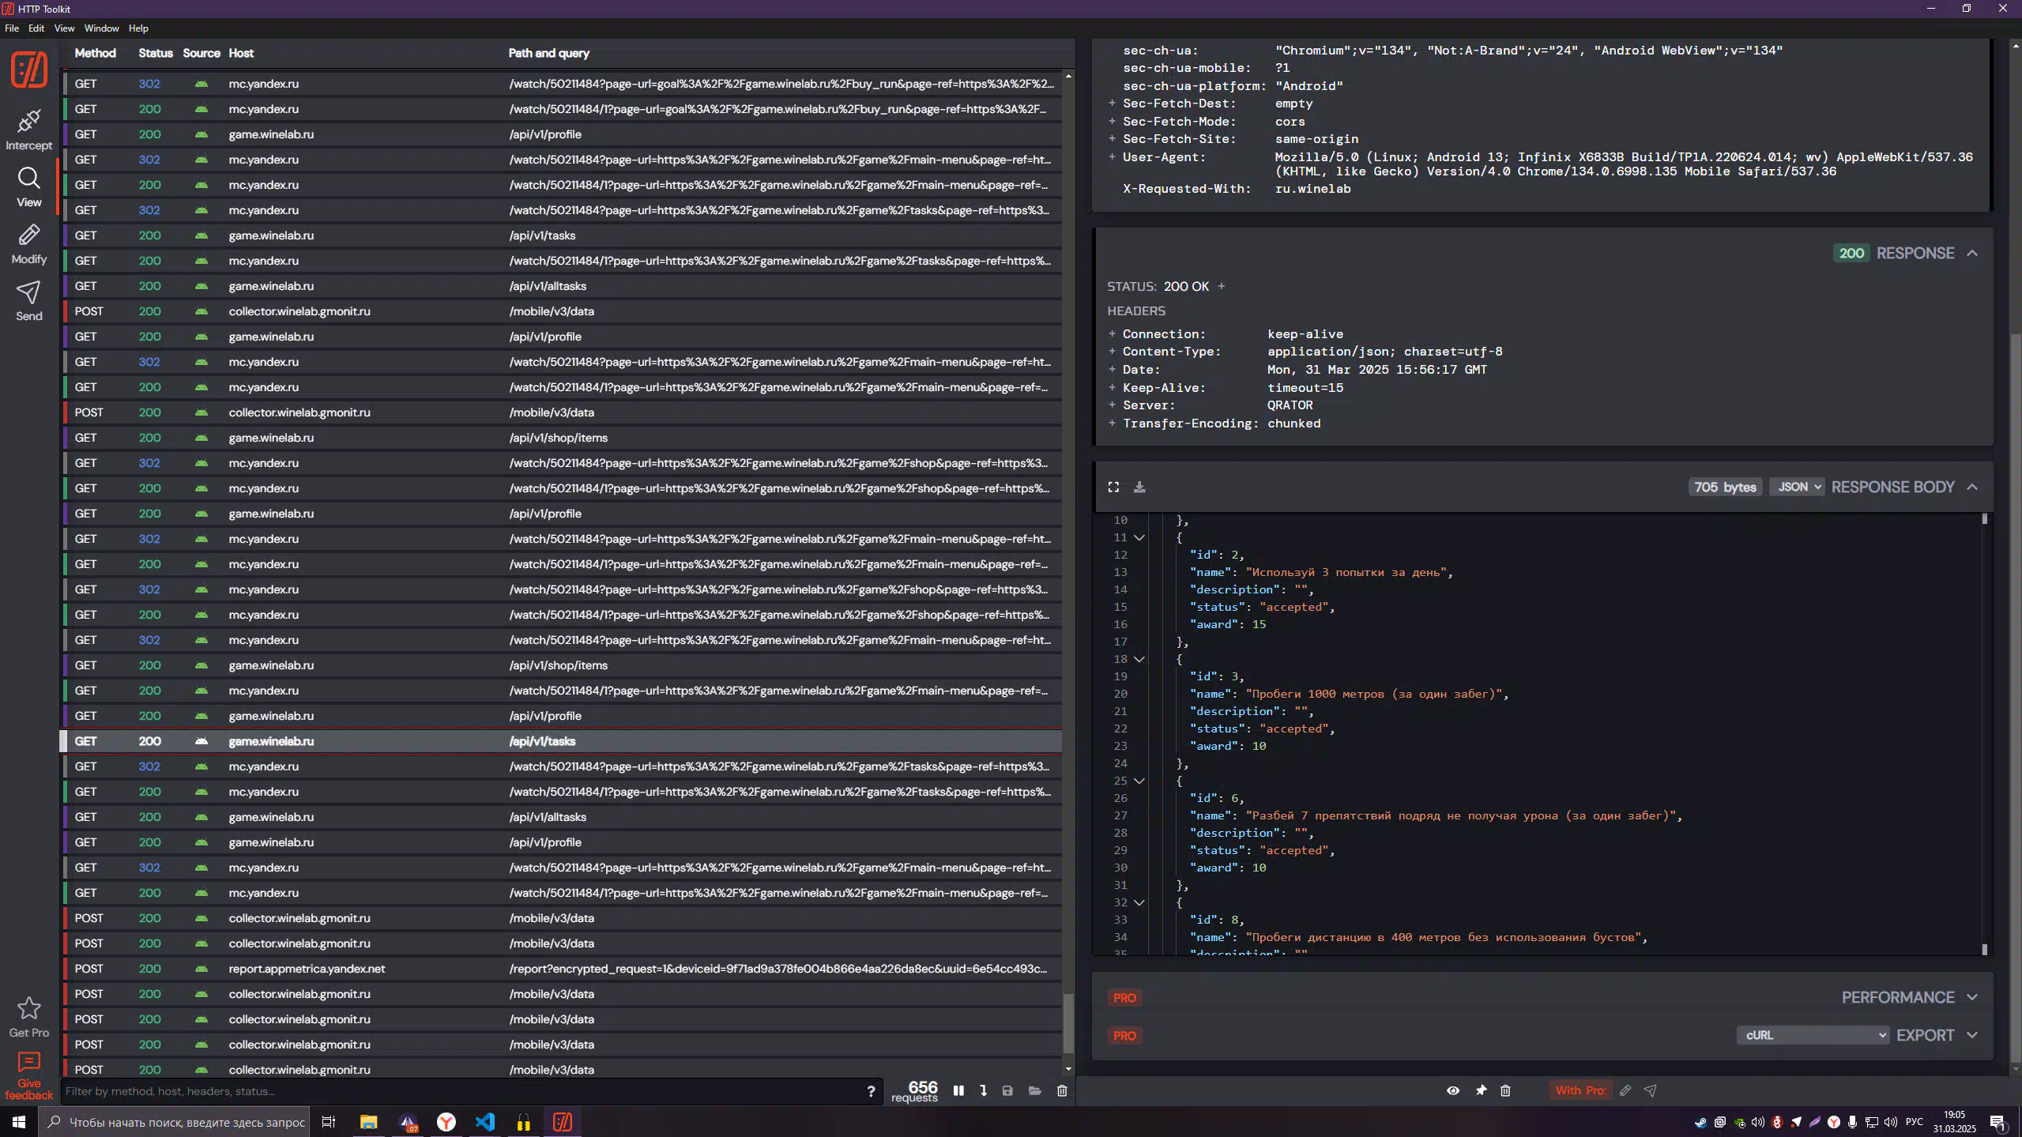Viewport: 2022px width, 1137px height.
Task: Toggle auto-scroll to newest request
Action: (x=983, y=1090)
